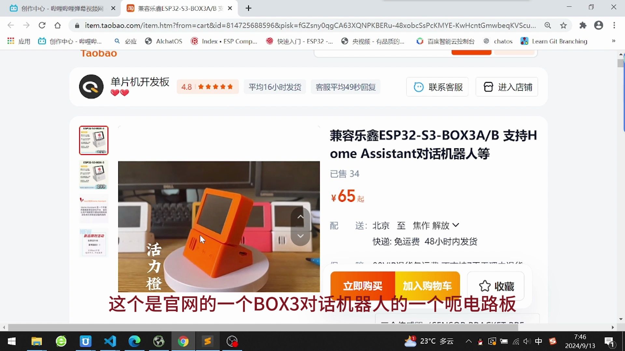Expand the 焦作 解放 delivery address dropdown
The width and height of the screenshot is (625, 351).
click(x=436, y=225)
